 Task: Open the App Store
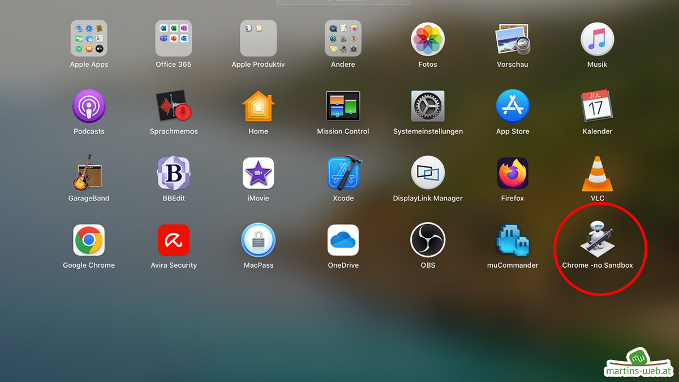513,106
